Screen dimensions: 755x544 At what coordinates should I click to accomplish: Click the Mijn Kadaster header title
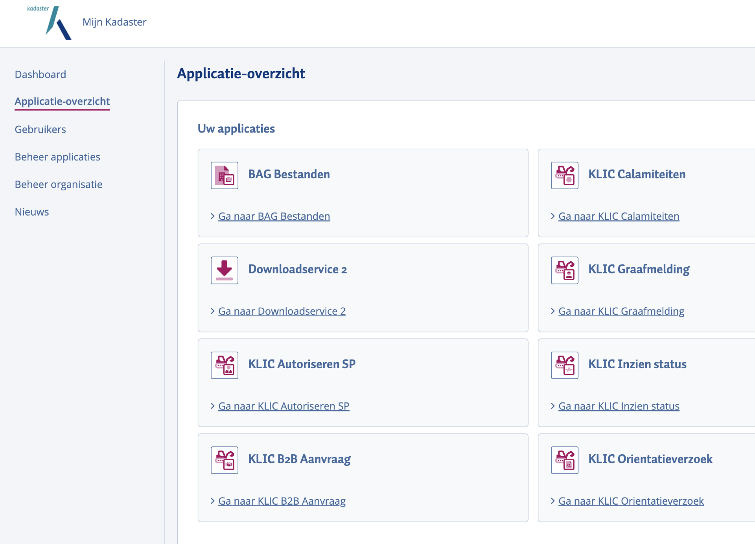[x=114, y=22]
